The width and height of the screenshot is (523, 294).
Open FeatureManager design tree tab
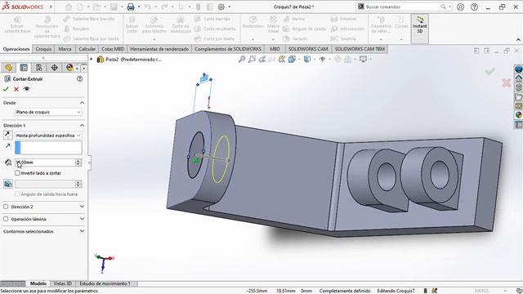[x=9, y=68]
